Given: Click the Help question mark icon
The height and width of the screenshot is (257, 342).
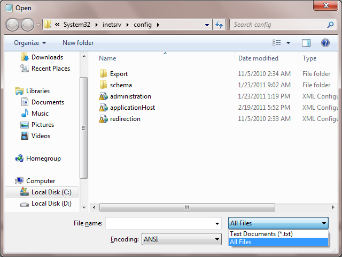Looking at the screenshot, I should point(325,43).
